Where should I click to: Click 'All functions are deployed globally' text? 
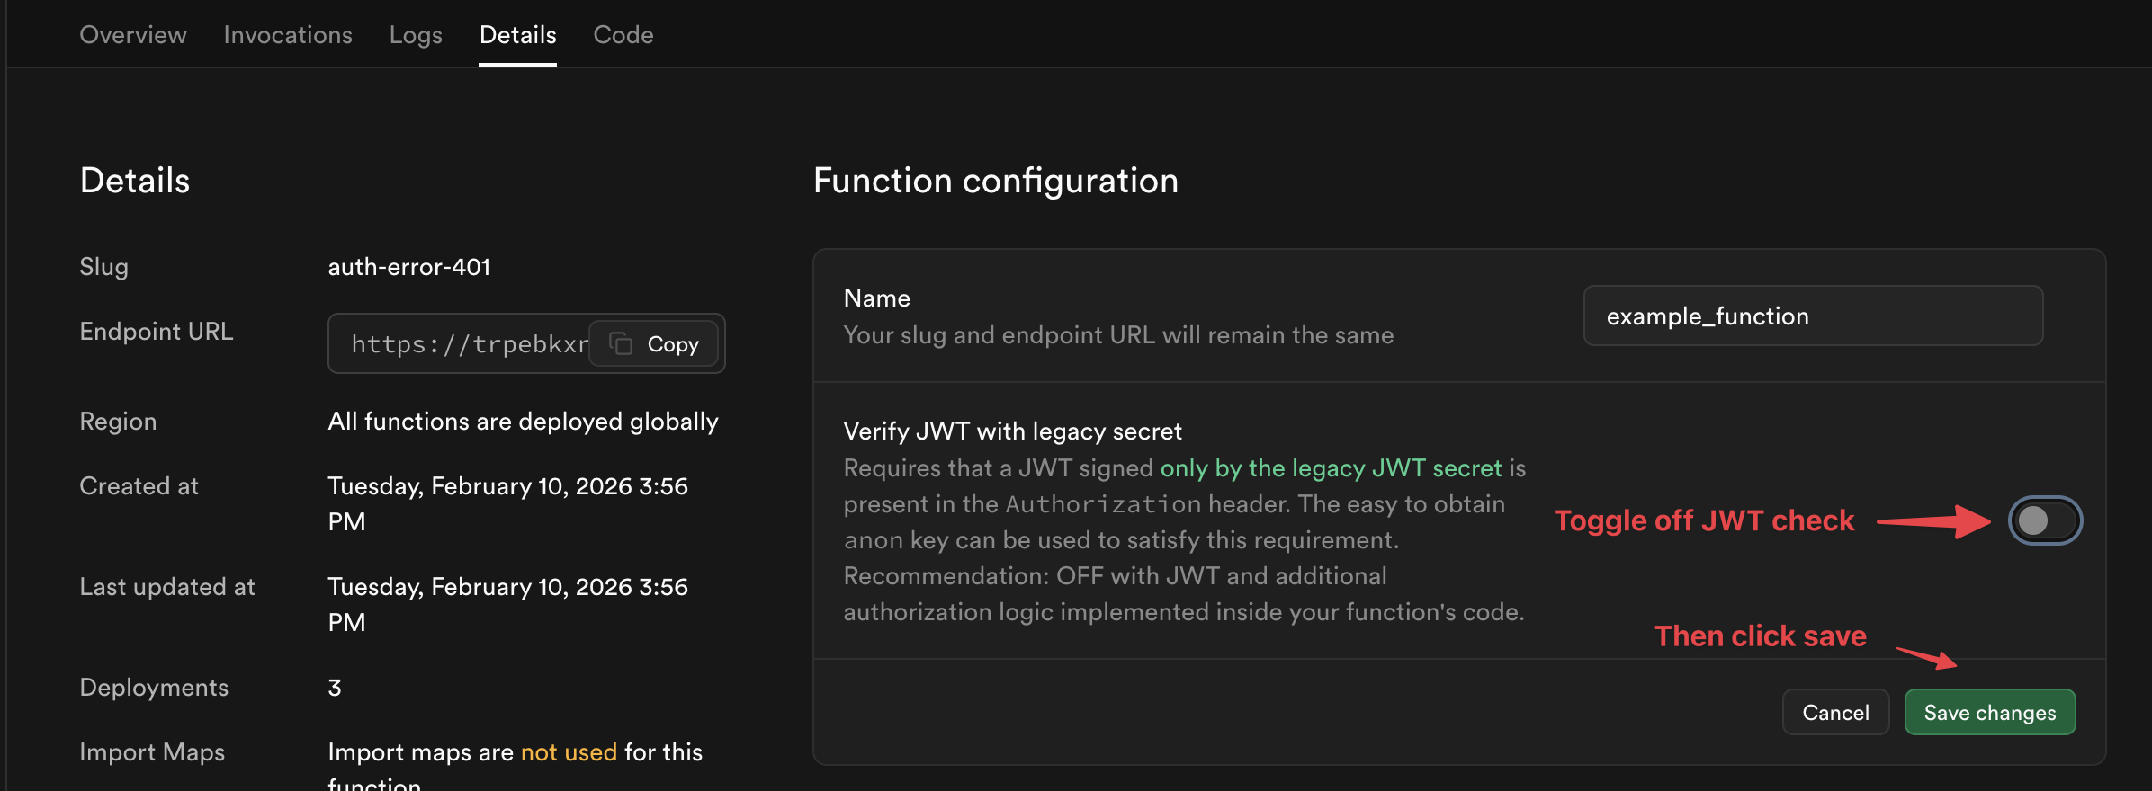click(x=523, y=422)
